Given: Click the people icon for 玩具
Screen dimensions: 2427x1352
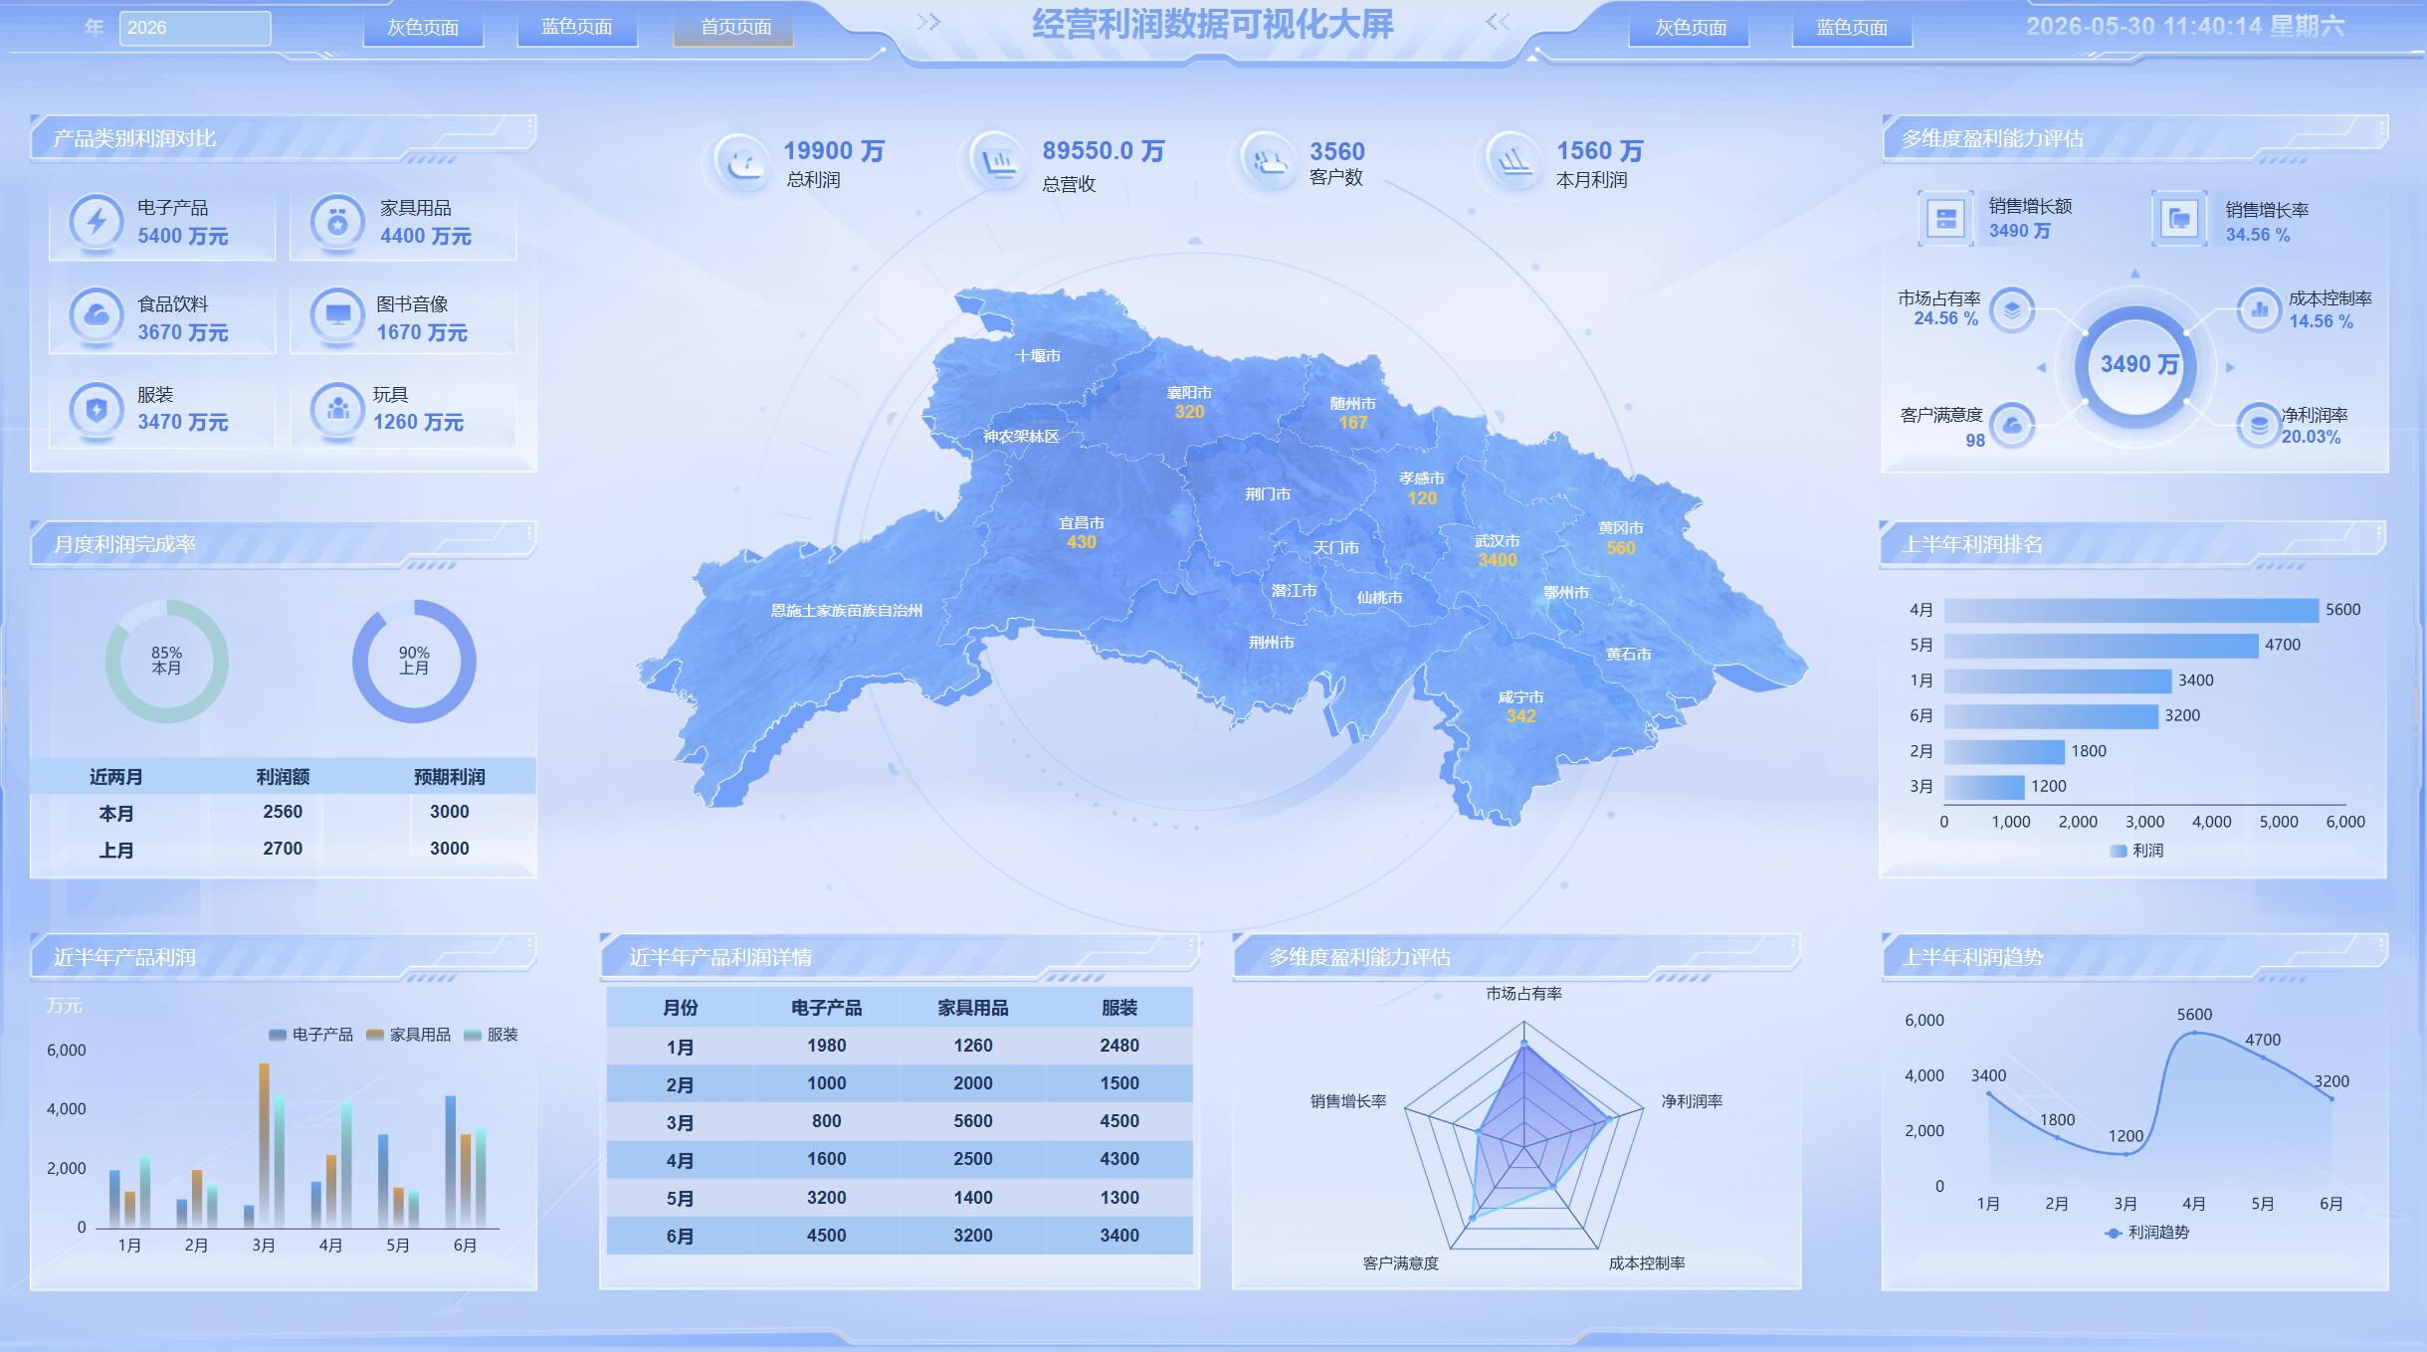Looking at the screenshot, I should tap(337, 408).
